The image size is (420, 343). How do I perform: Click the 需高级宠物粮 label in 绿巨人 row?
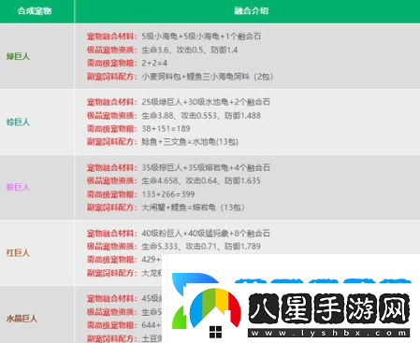(111, 64)
